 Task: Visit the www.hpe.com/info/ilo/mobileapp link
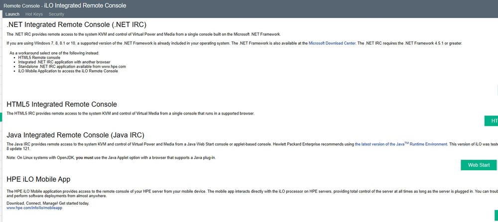pyautogui.click(x=34, y=208)
